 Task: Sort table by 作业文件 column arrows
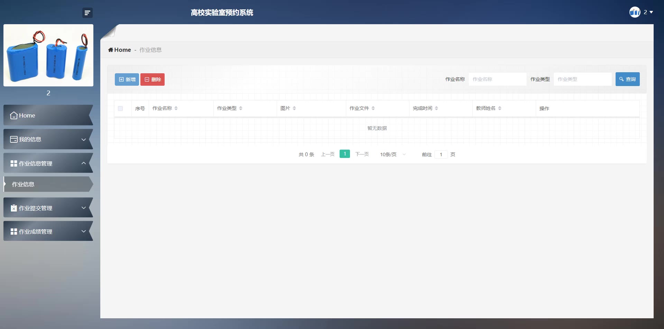(373, 108)
